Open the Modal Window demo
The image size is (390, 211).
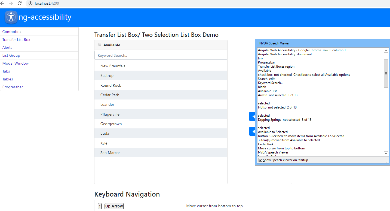pyautogui.click(x=16, y=63)
